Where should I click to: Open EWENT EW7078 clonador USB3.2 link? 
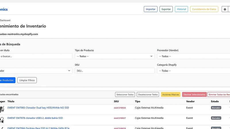point(35,118)
